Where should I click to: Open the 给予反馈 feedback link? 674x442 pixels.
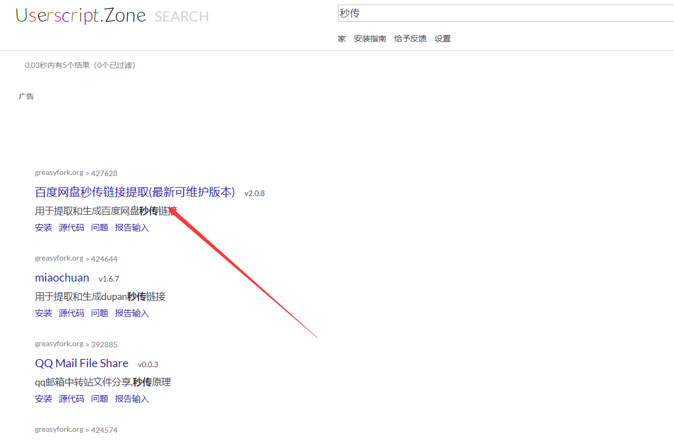pos(410,39)
